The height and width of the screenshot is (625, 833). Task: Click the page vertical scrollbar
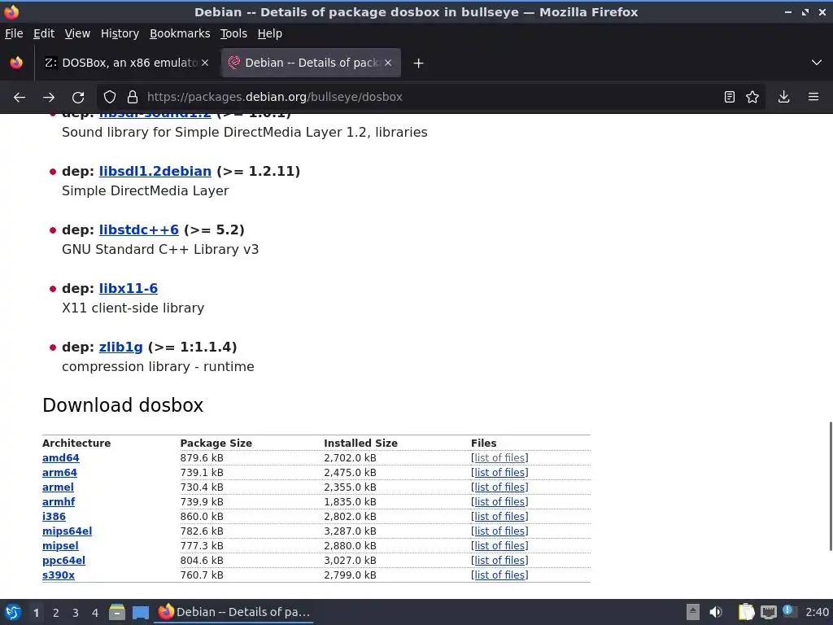831,487
